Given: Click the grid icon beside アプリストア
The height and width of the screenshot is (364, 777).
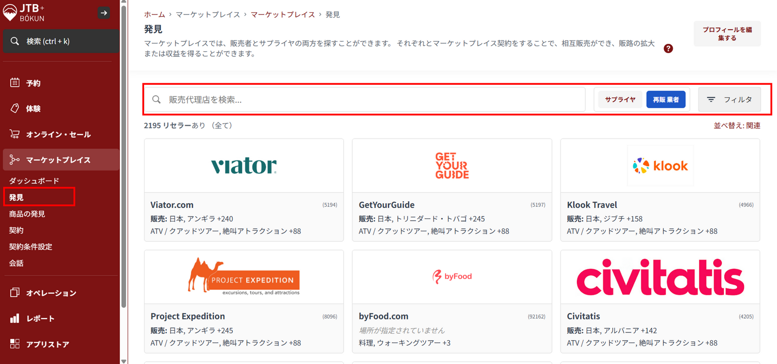Looking at the screenshot, I should tap(15, 344).
